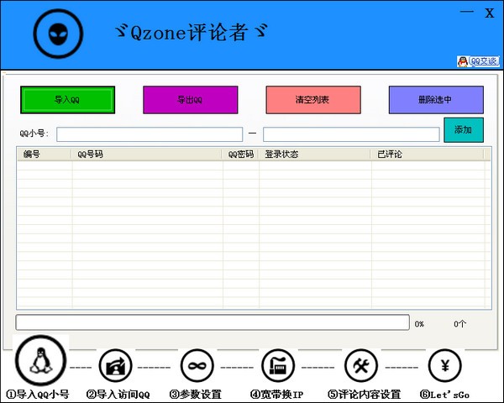Focus the QQ小号 account input field
The width and height of the screenshot is (504, 403).
point(150,134)
